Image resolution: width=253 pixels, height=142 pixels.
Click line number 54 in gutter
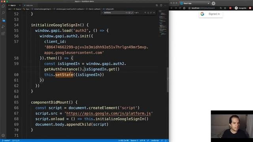point(16,25)
